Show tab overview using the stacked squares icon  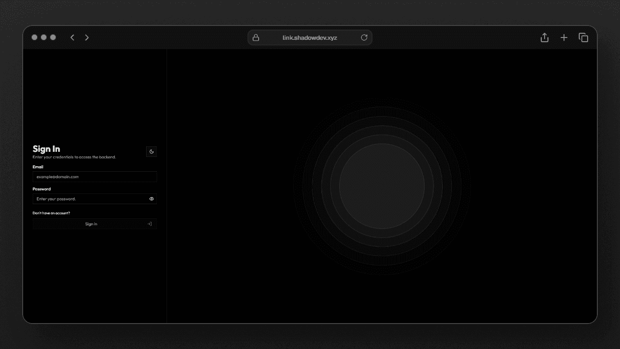tap(583, 37)
